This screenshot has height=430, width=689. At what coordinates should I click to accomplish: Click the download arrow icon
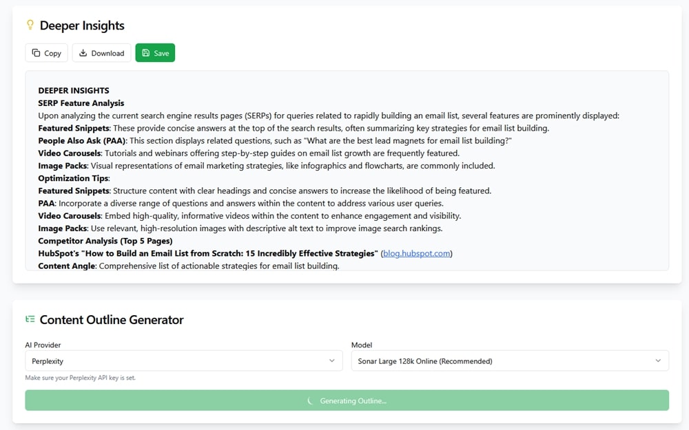[x=83, y=53]
